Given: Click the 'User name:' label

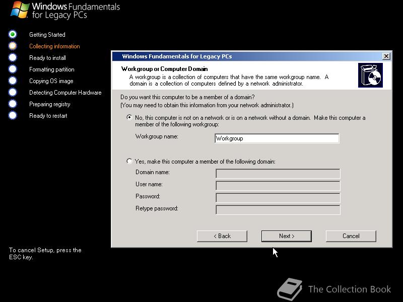Looking at the screenshot, I should click(x=149, y=184).
